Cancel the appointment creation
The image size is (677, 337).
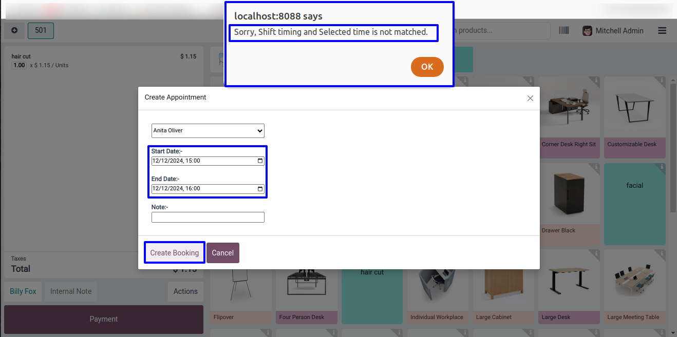coord(222,253)
